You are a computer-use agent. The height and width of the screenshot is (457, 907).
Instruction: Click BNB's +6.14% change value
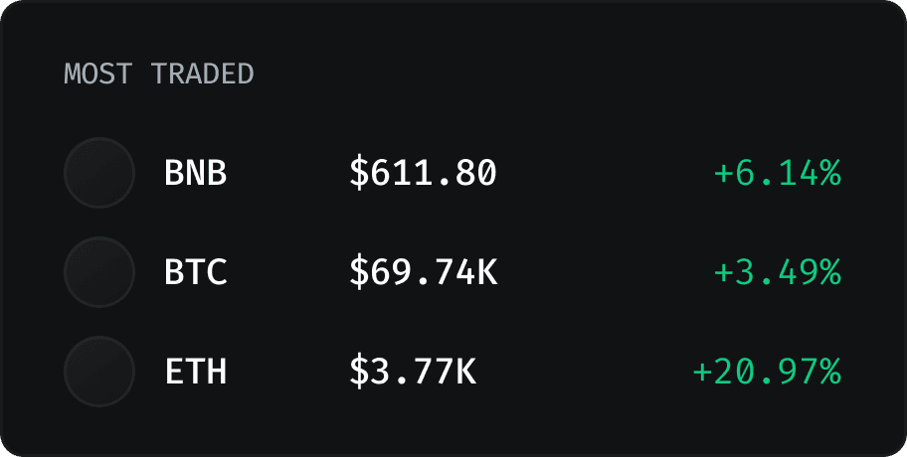click(x=778, y=174)
